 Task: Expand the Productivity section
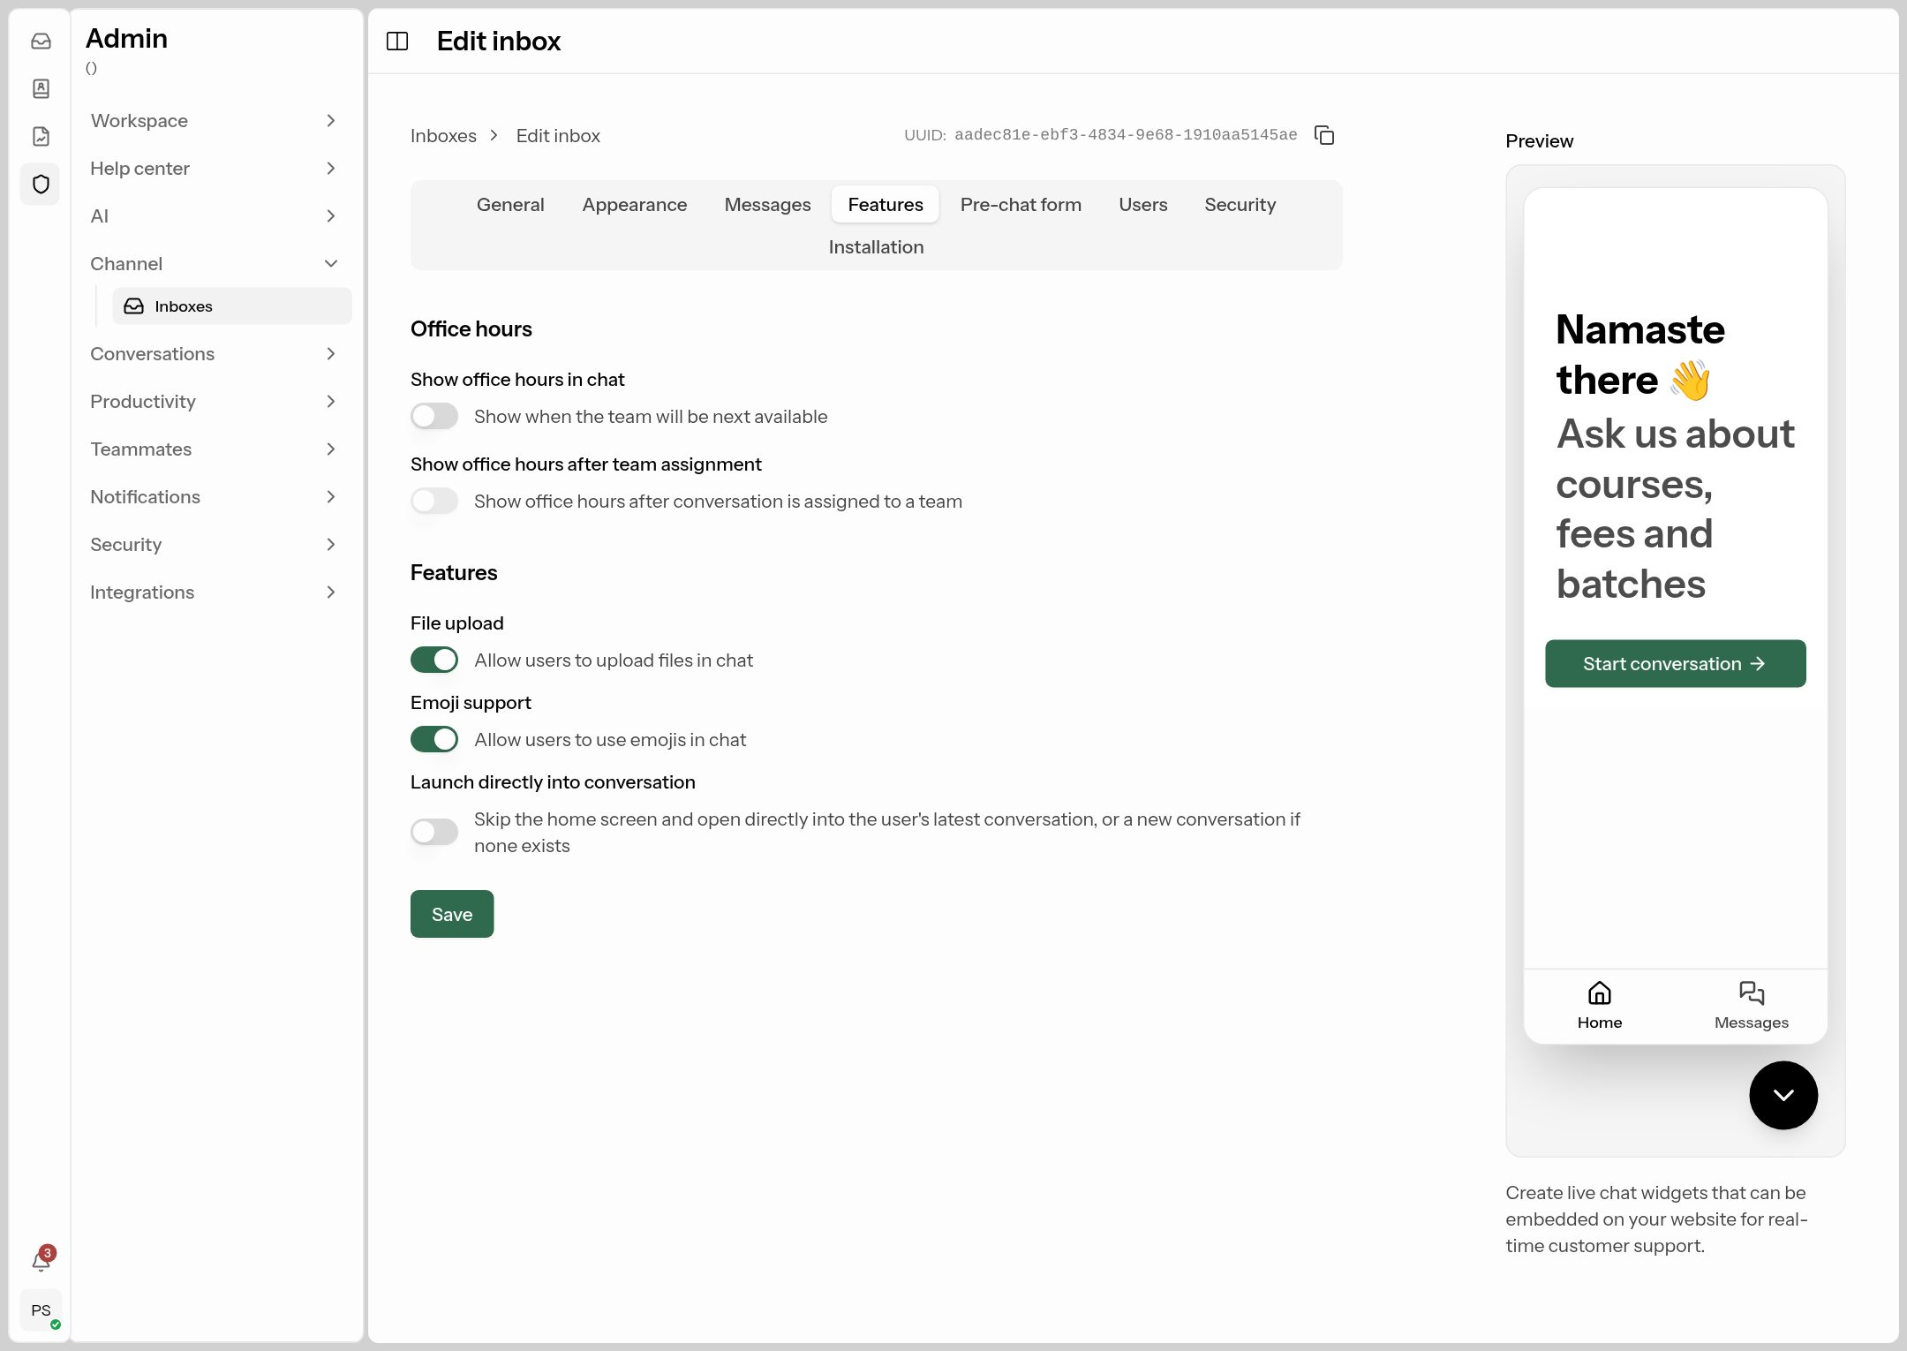pos(214,401)
